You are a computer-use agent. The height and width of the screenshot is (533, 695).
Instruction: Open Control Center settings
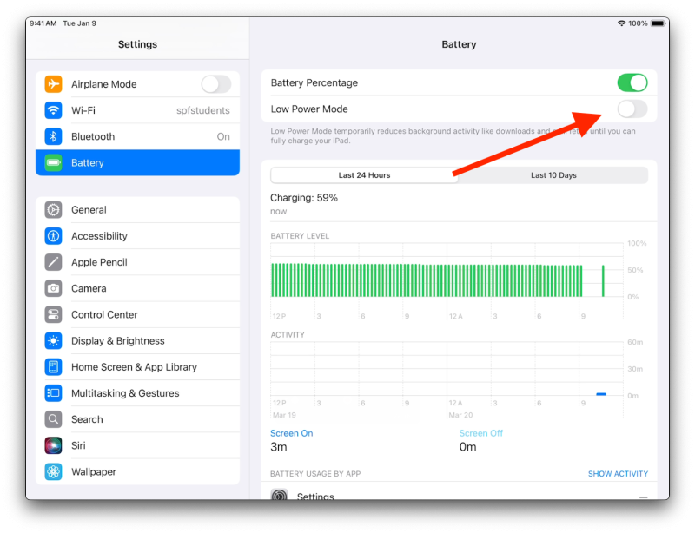click(53, 314)
